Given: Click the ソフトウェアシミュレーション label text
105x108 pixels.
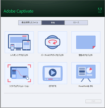Looking at the screenshot, I should 19,86.
